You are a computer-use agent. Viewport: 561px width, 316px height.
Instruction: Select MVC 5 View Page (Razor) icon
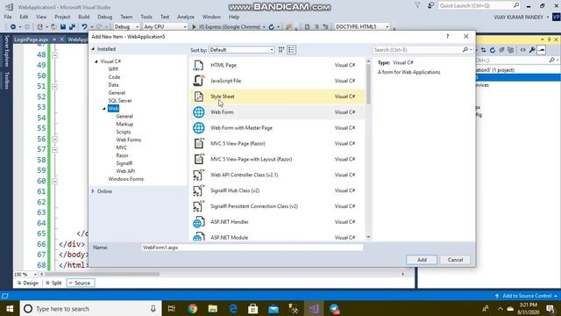[199, 143]
